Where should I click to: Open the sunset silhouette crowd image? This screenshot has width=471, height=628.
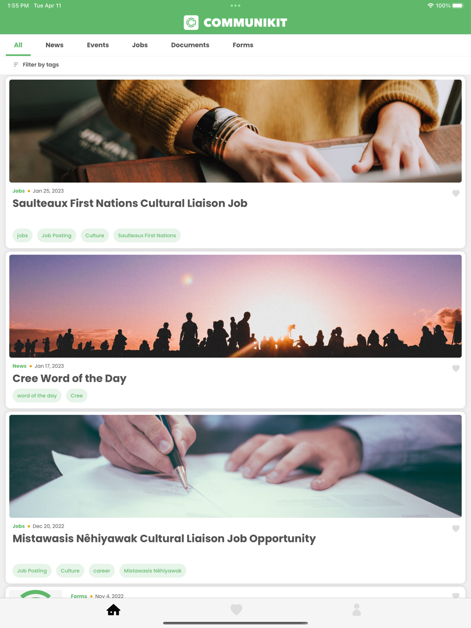pyautogui.click(x=235, y=306)
